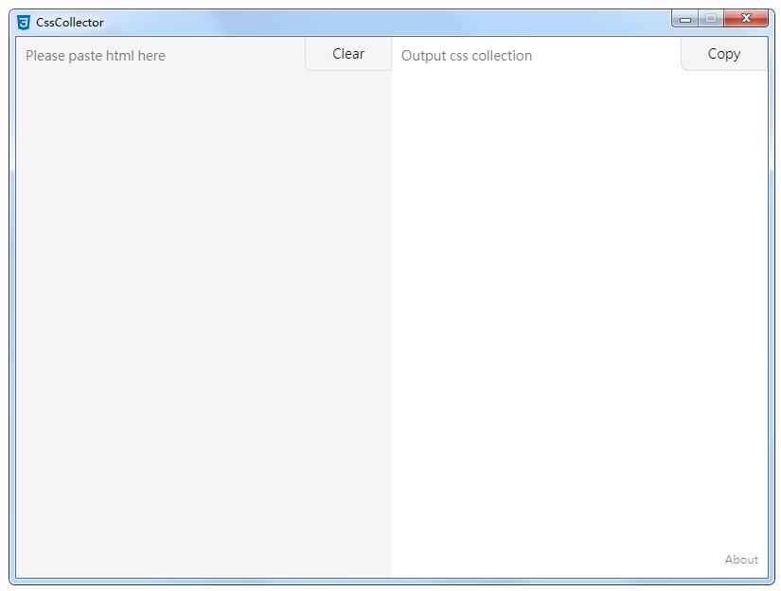Copy the output css collection

point(723,54)
